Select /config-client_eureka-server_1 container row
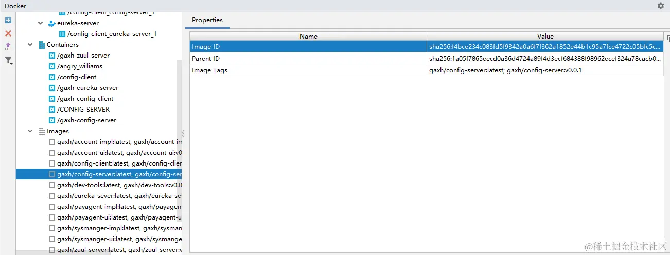 click(x=112, y=34)
